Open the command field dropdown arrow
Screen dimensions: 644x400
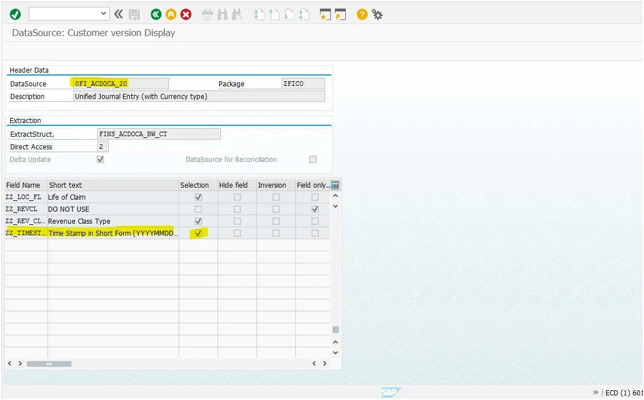tap(103, 14)
